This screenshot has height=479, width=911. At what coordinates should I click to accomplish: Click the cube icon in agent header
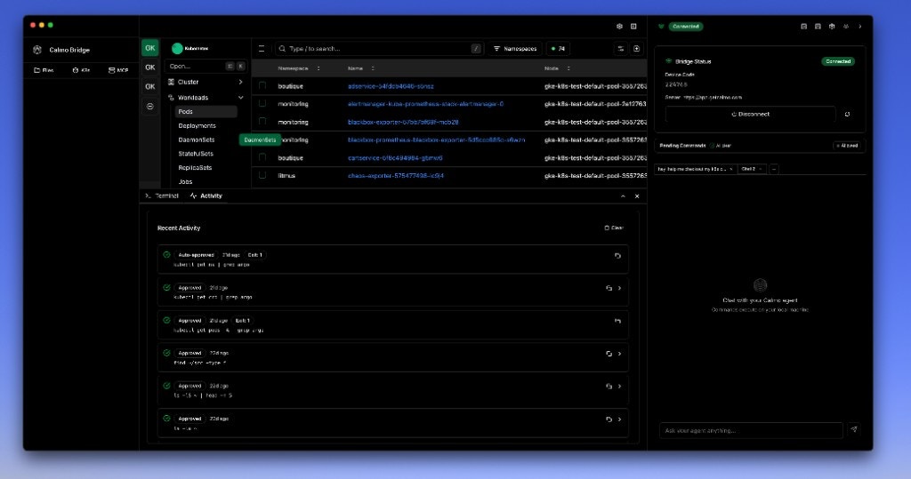pyautogui.click(x=832, y=27)
